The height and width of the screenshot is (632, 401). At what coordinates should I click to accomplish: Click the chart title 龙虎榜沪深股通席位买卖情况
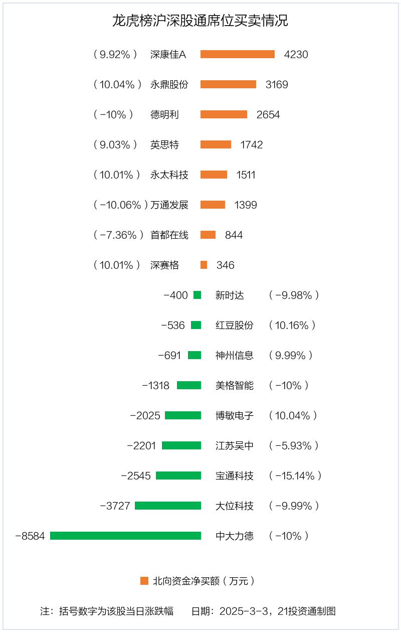200,21
